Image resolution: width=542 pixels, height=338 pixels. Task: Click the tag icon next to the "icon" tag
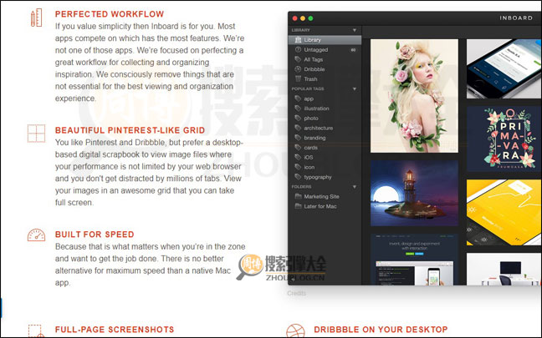pyautogui.click(x=298, y=167)
